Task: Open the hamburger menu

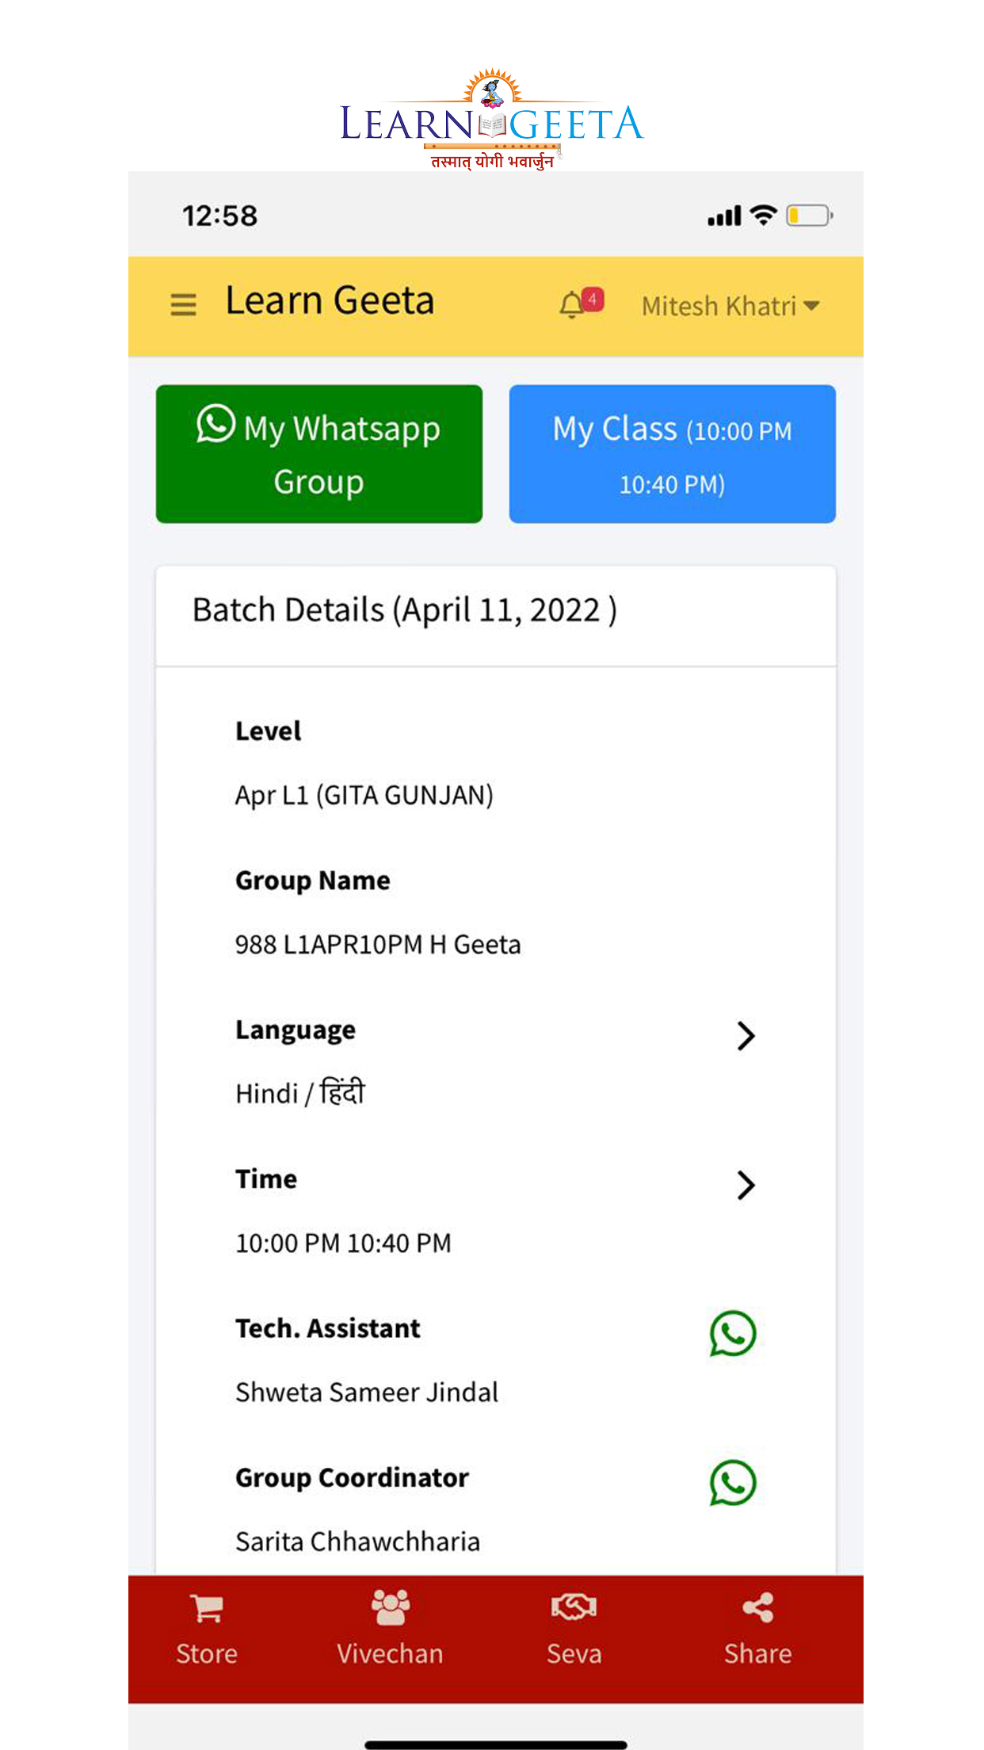Action: click(183, 305)
